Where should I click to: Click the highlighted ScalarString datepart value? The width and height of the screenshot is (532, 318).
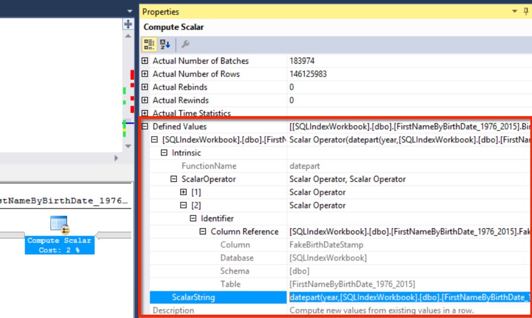(x=410, y=298)
